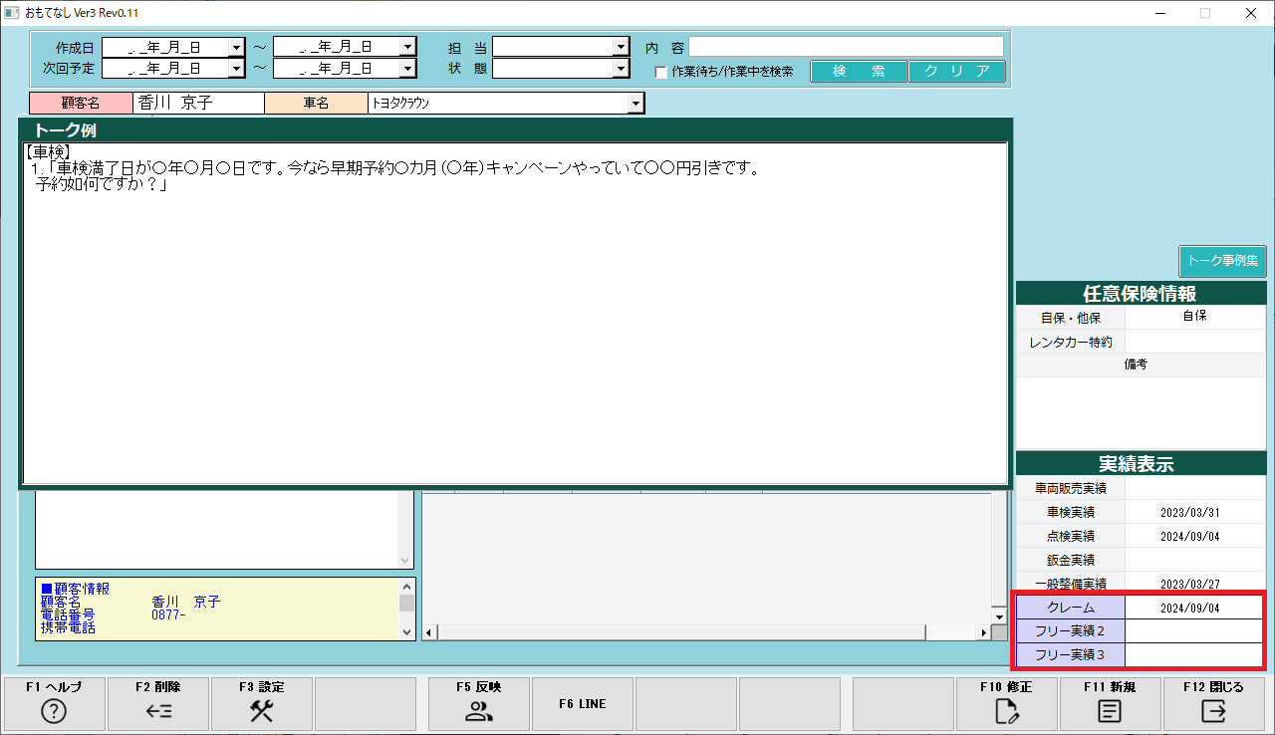
Task: Click 点検実績 value cell
Action: tap(1195, 537)
